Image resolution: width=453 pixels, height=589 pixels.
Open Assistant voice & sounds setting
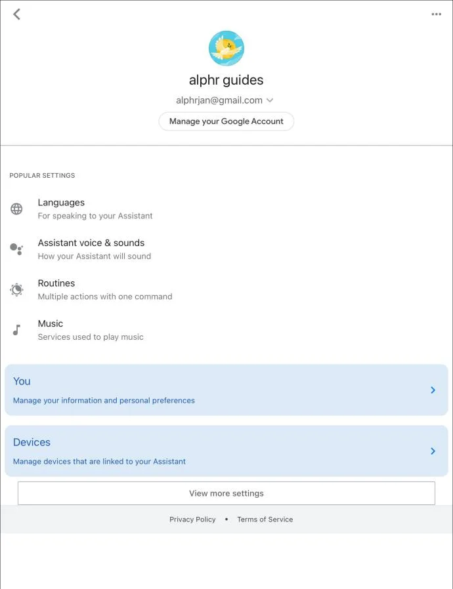pos(226,249)
